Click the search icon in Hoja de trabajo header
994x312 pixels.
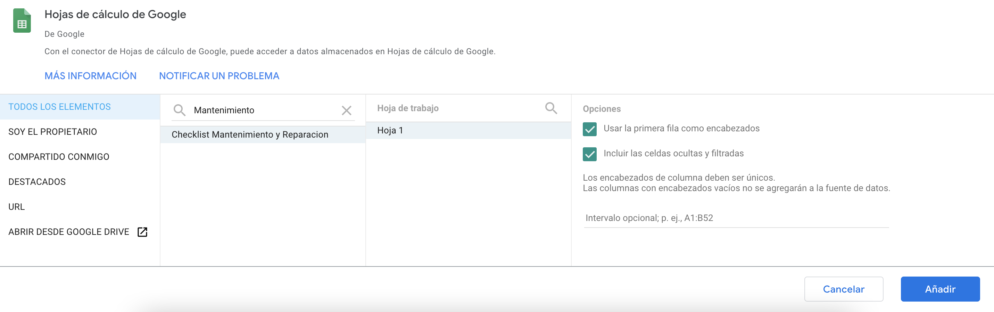click(551, 108)
